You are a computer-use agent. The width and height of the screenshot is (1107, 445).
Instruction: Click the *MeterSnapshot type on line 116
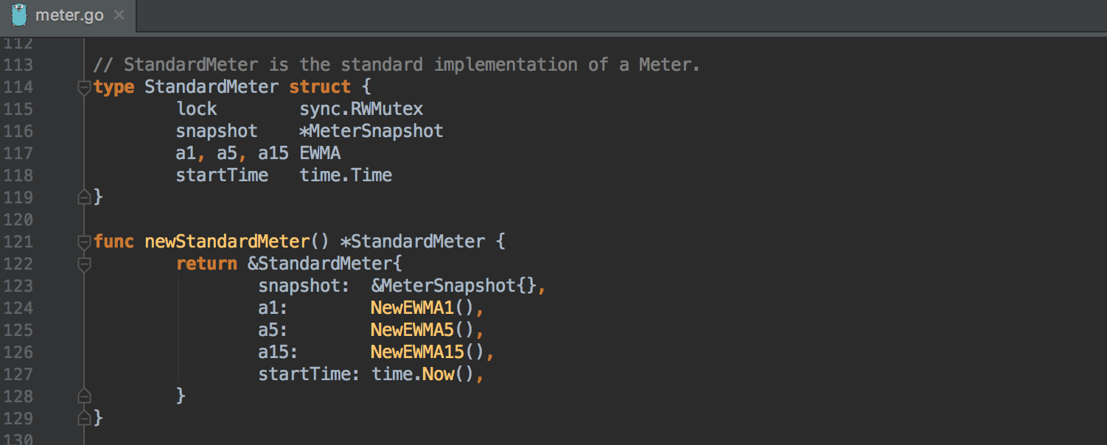click(371, 131)
